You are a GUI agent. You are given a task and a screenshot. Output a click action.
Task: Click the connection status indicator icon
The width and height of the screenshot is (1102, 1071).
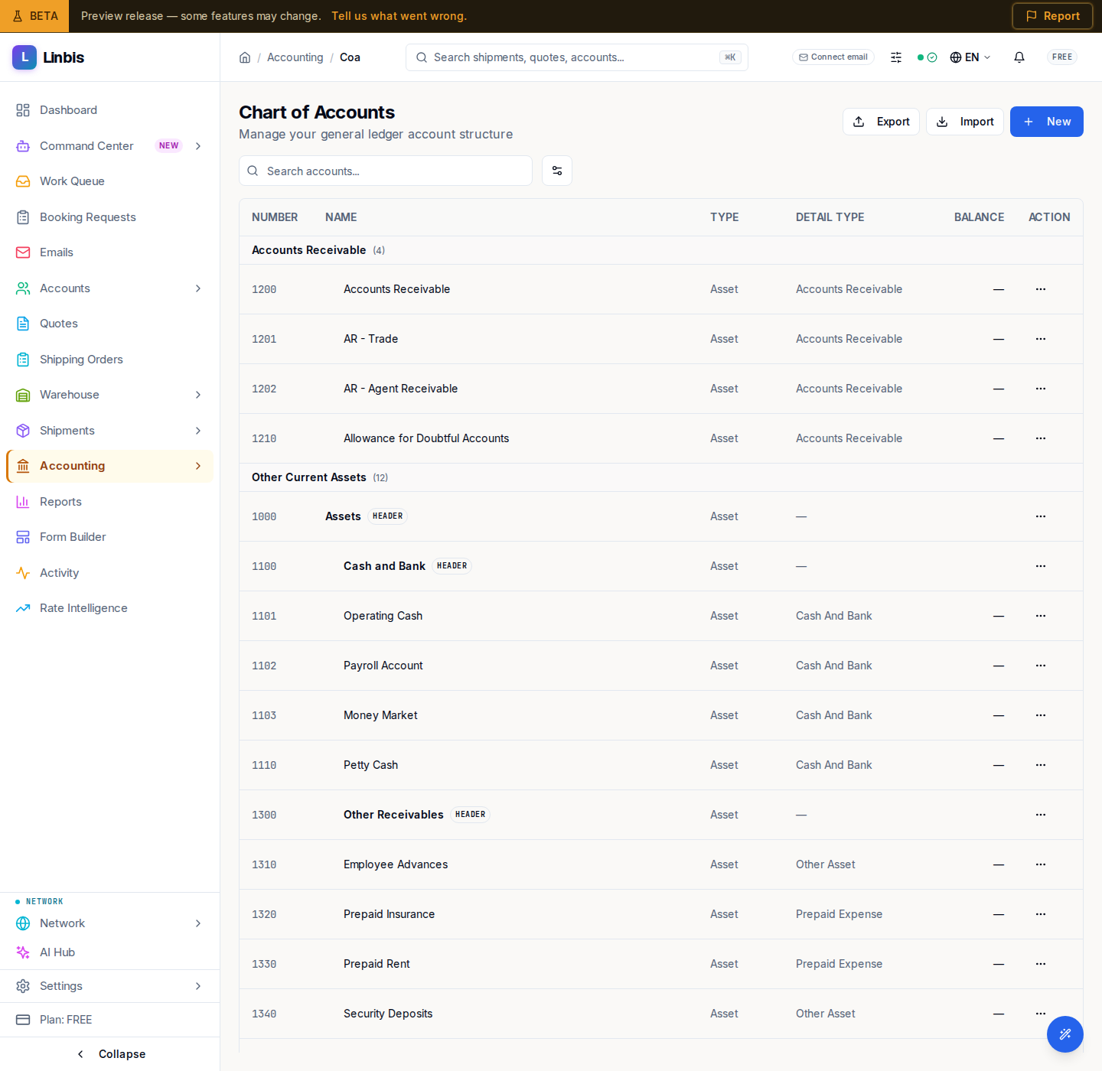(x=927, y=57)
